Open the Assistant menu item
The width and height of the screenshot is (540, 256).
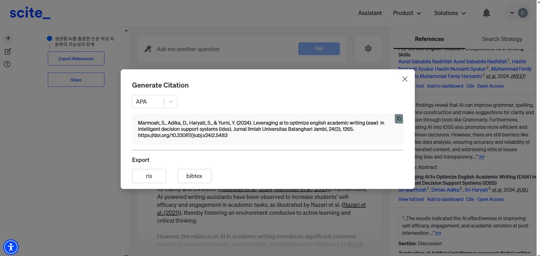tap(370, 13)
